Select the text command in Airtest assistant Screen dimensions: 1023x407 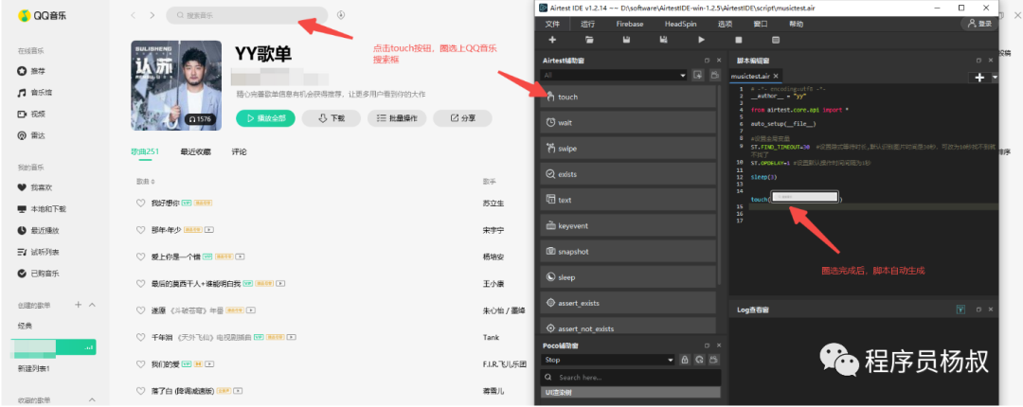click(x=628, y=200)
